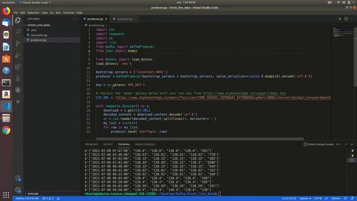Open the GNOME Activities overview

click(8, 2)
